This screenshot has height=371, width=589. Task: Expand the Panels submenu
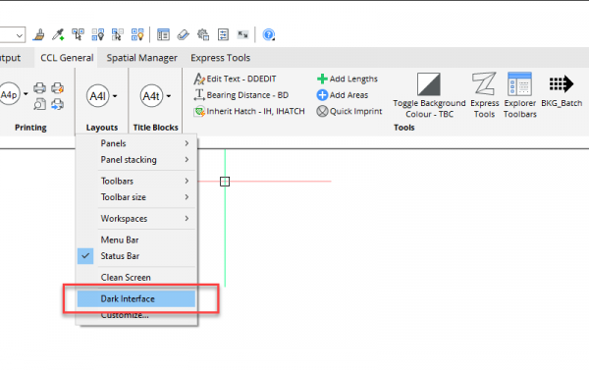click(136, 143)
